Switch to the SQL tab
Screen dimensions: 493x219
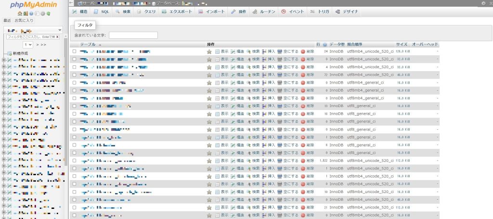102,12
